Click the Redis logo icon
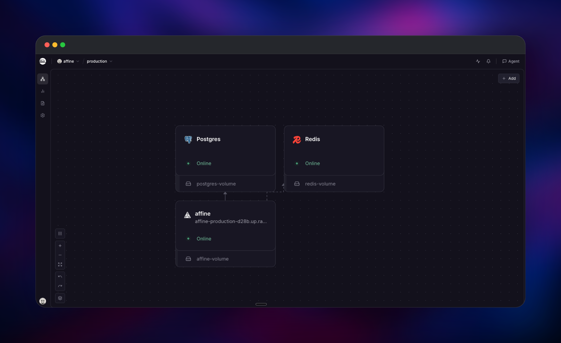 [297, 140]
